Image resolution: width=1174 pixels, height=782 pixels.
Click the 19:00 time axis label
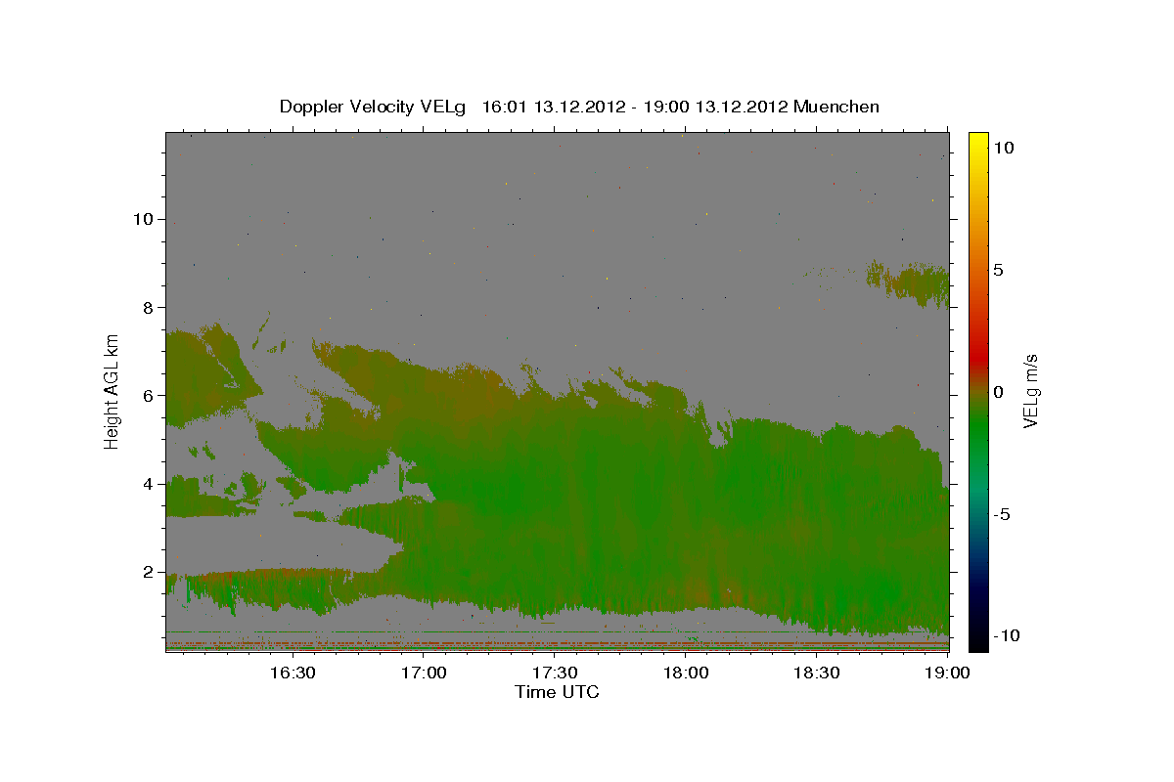click(x=947, y=673)
